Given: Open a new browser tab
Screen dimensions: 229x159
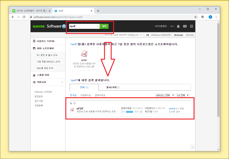Looking at the screenshot, I should tap(98, 11).
